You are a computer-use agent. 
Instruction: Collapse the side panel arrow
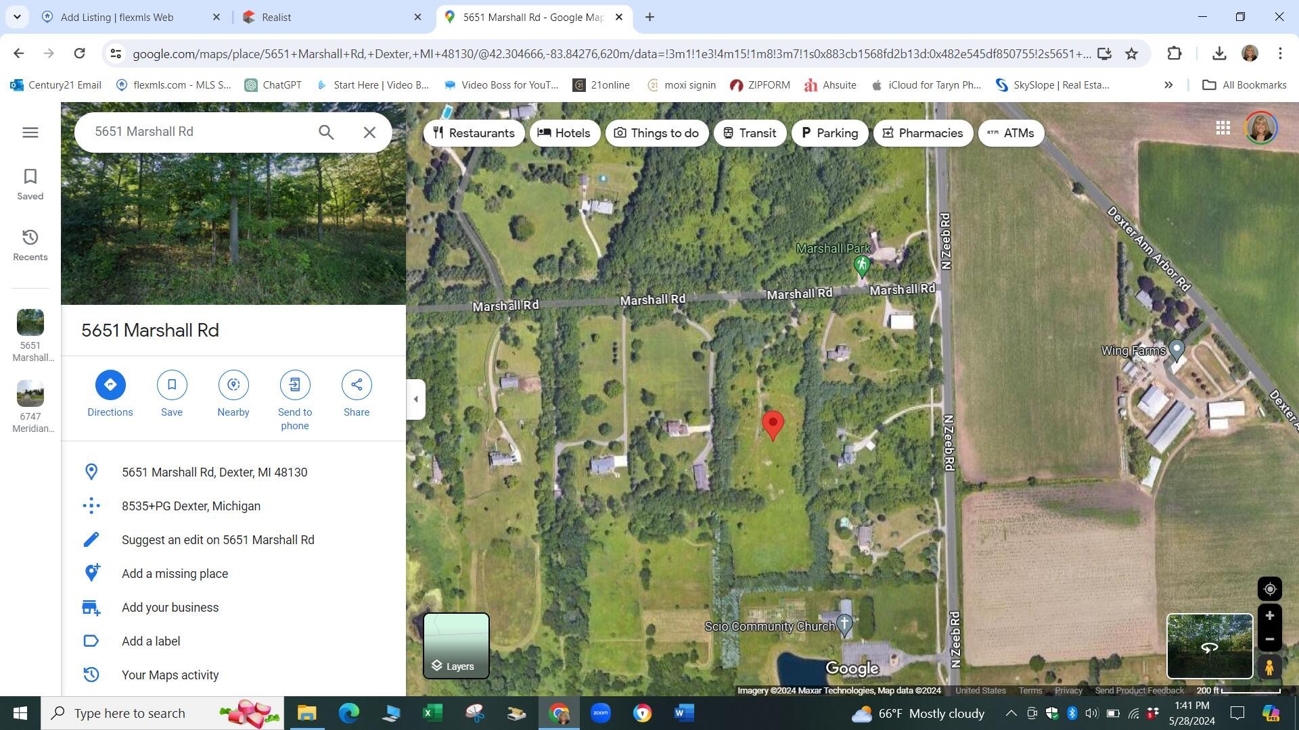[x=415, y=399]
